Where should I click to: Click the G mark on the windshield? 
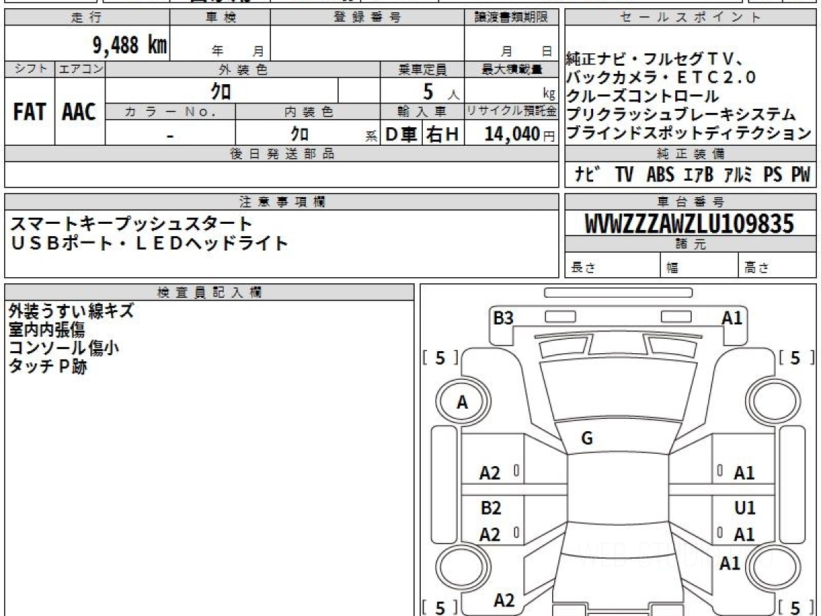coord(586,439)
